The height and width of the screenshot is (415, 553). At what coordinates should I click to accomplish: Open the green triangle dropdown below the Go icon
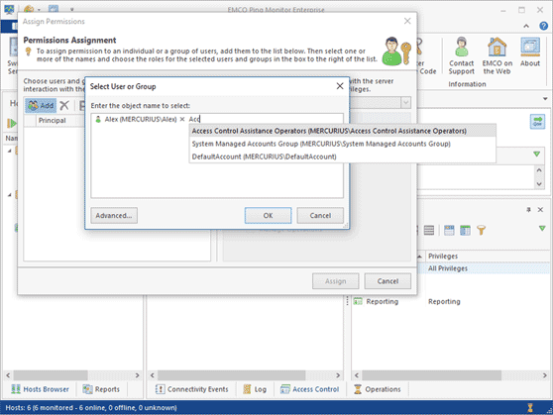[536, 155]
